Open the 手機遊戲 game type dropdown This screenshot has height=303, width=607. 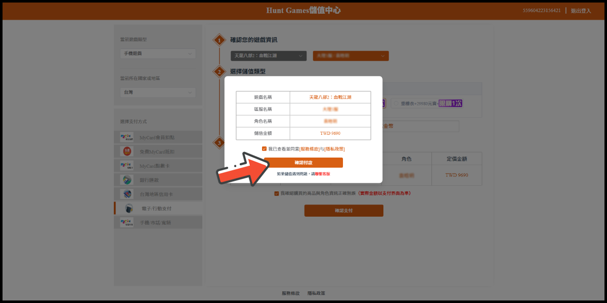[x=157, y=54]
